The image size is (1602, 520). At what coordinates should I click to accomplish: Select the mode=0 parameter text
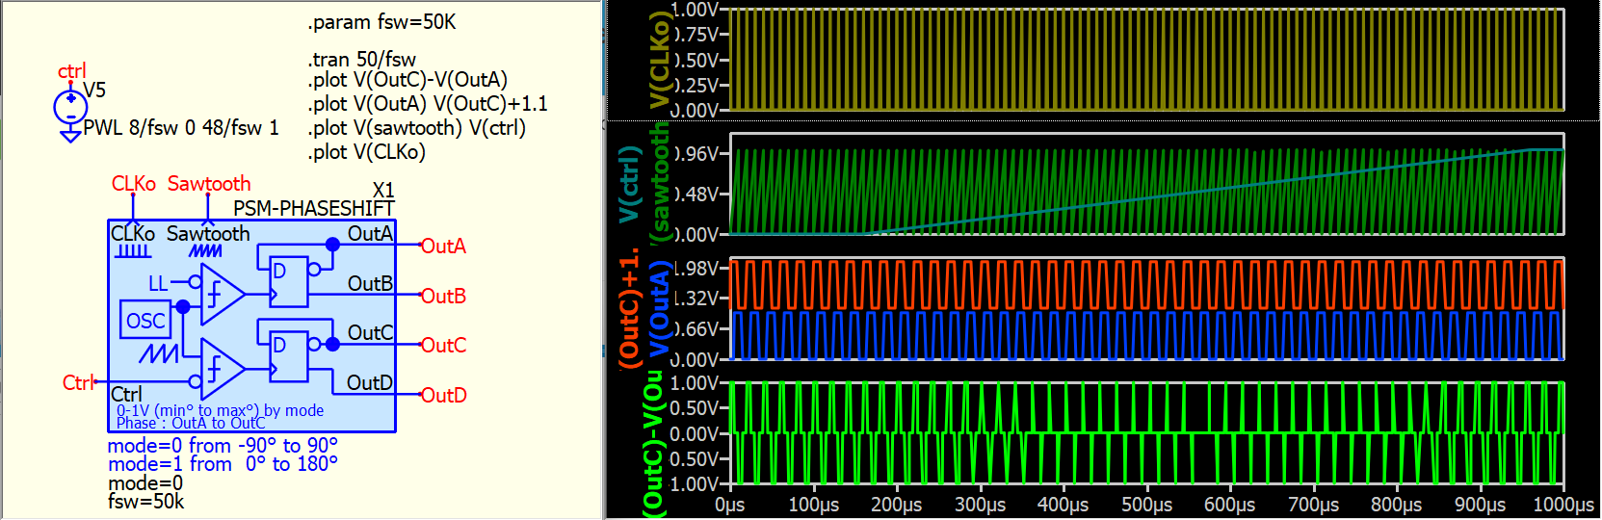coord(144,482)
